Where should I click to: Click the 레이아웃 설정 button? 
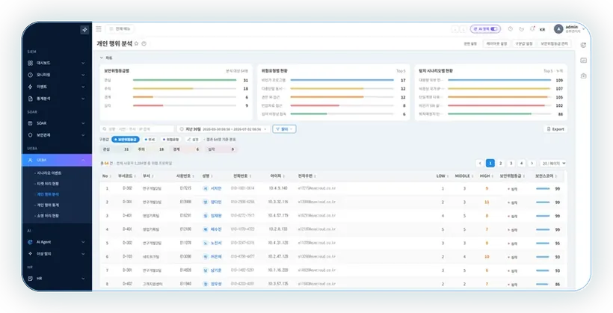[x=496, y=44]
